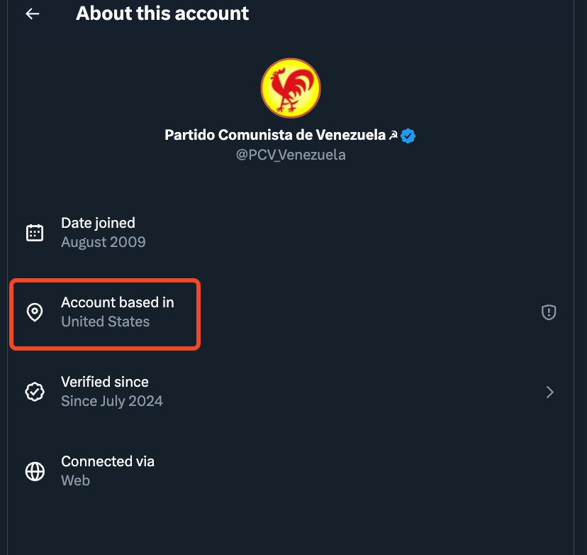Select the "Verified since" label

pyautogui.click(x=105, y=382)
